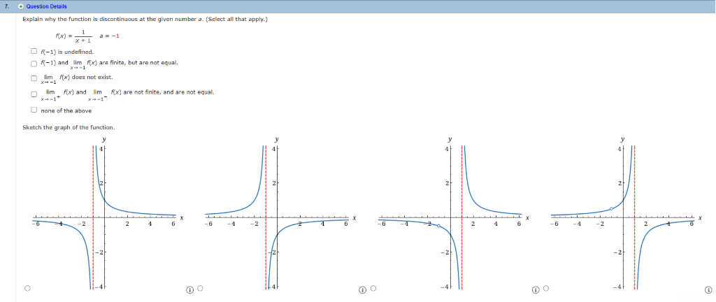This screenshot has width=716, height=302.
Task: Click the 'Explain why the function is discontinuous' text
Action: point(145,20)
